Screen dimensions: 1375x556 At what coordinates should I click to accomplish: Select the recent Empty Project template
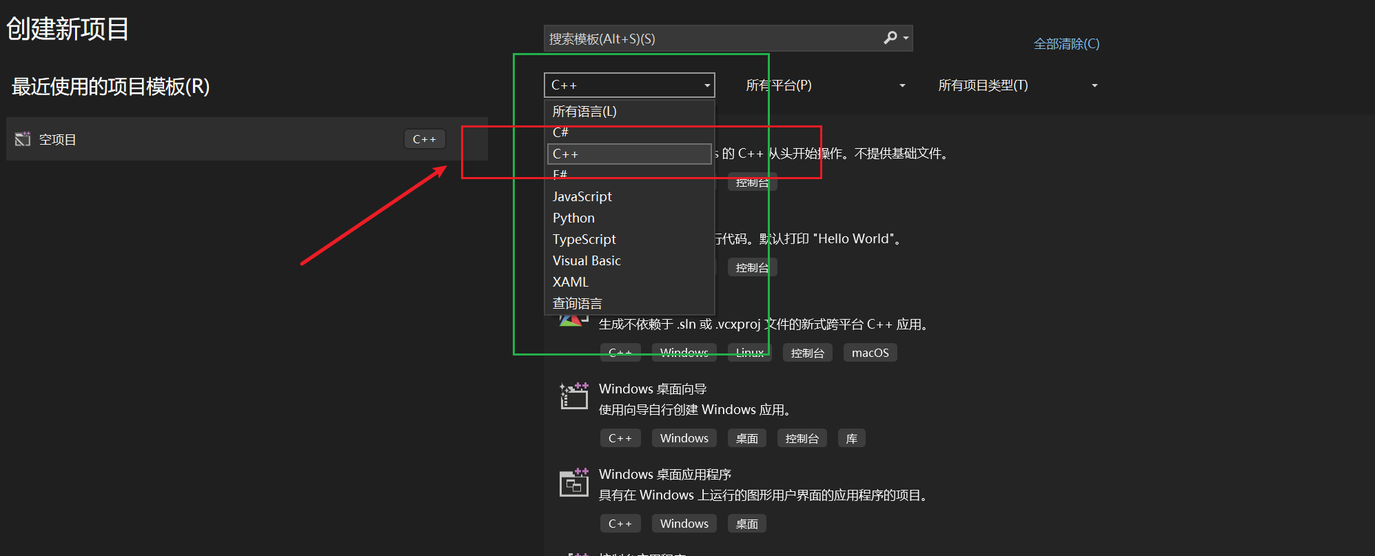click(247, 139)
